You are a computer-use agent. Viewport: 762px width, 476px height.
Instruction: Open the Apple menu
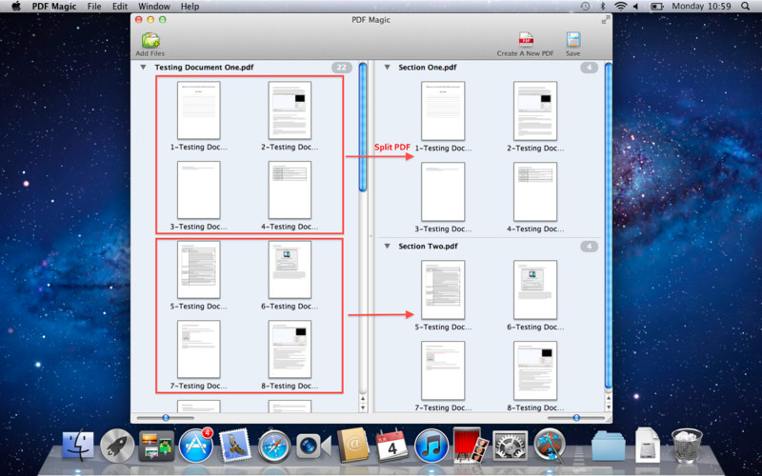(x=16, y=7)
